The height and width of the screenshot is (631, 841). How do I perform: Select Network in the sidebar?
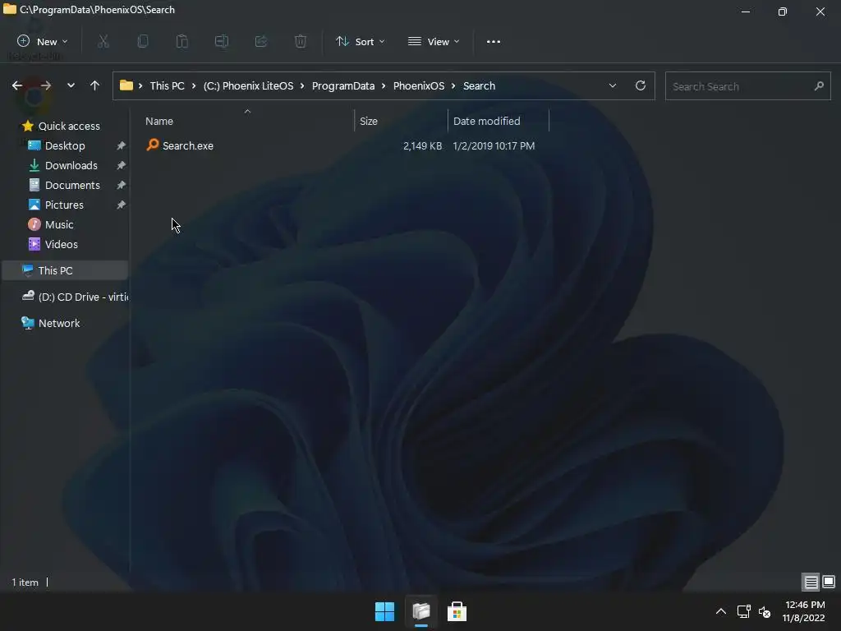(x=59, y=323)
